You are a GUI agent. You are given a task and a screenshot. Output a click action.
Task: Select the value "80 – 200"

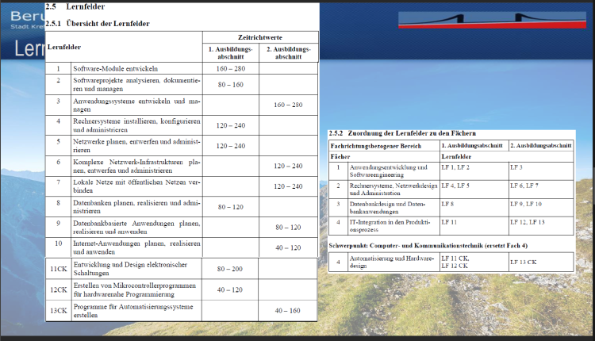point(230,269)
